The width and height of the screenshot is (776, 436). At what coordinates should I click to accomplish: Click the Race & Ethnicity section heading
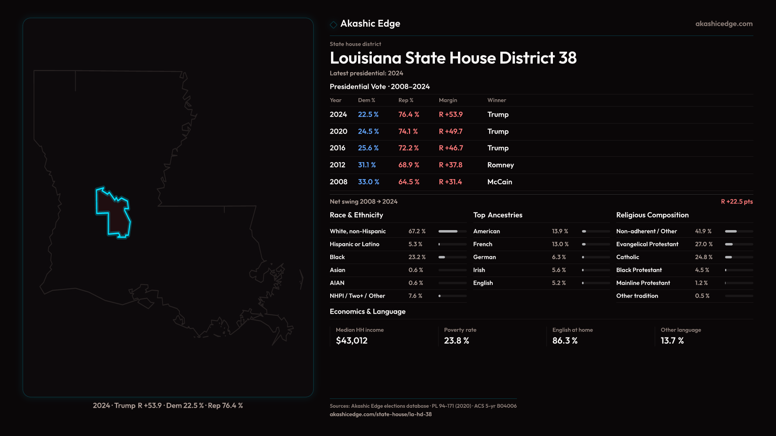[x=356, y=215]
